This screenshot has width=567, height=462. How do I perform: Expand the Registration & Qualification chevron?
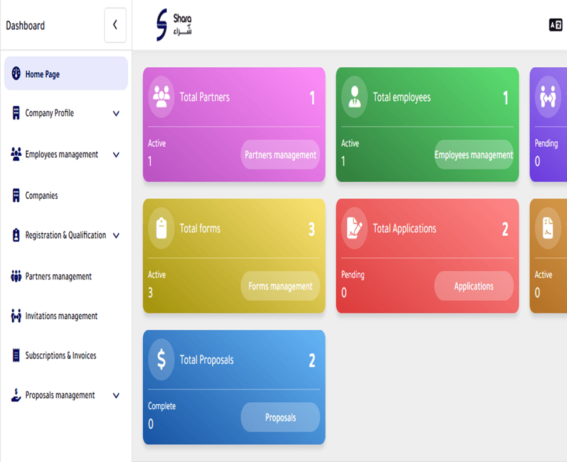(x=116, y=236)
